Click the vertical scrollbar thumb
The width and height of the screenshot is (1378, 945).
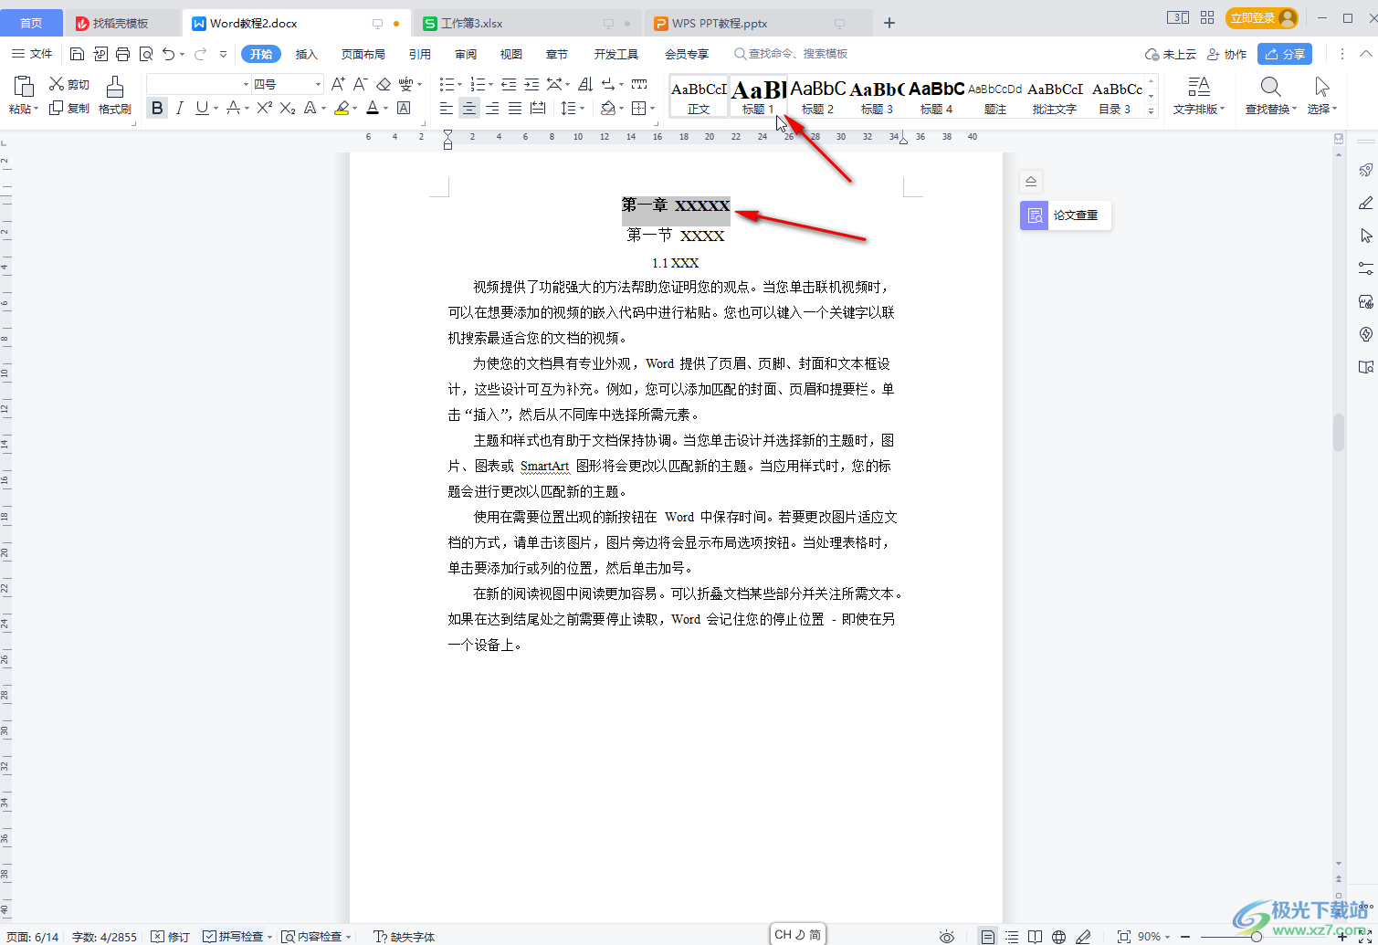(1339, 433)
